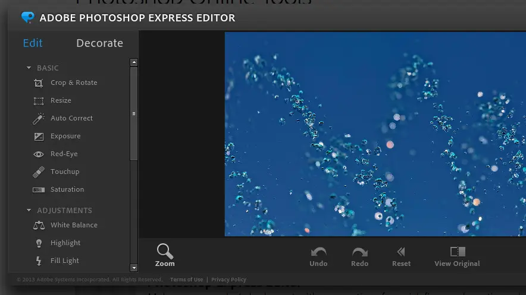Click the 2013 Adobe Systems copyright text
The width and height of the screenshot is (526, 295).
(89, 280)
